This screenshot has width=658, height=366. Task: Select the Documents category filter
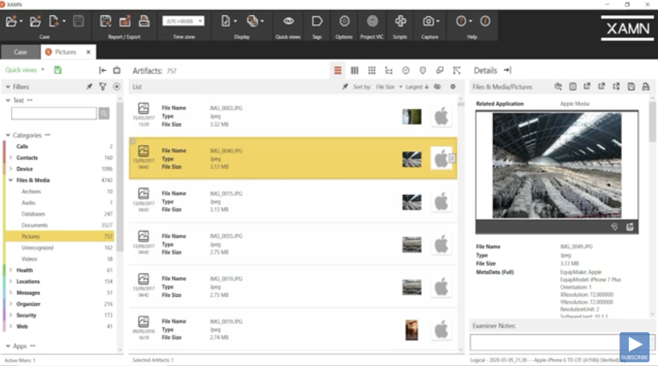[x=35, y=225]
